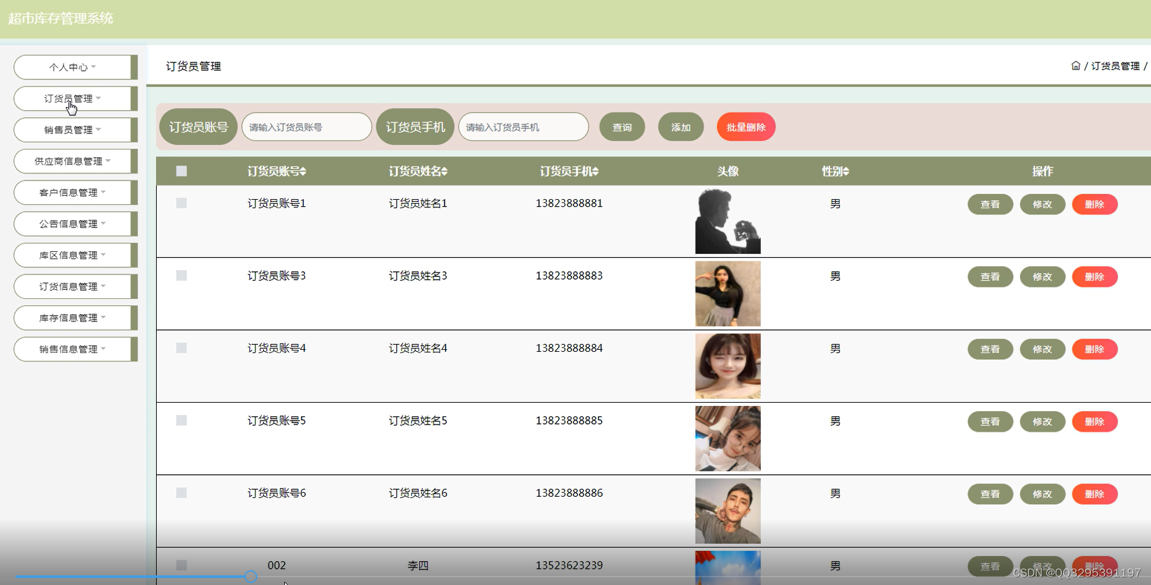
Task: Open avatar image of 订货员账号6
Action: click(728, 511)
